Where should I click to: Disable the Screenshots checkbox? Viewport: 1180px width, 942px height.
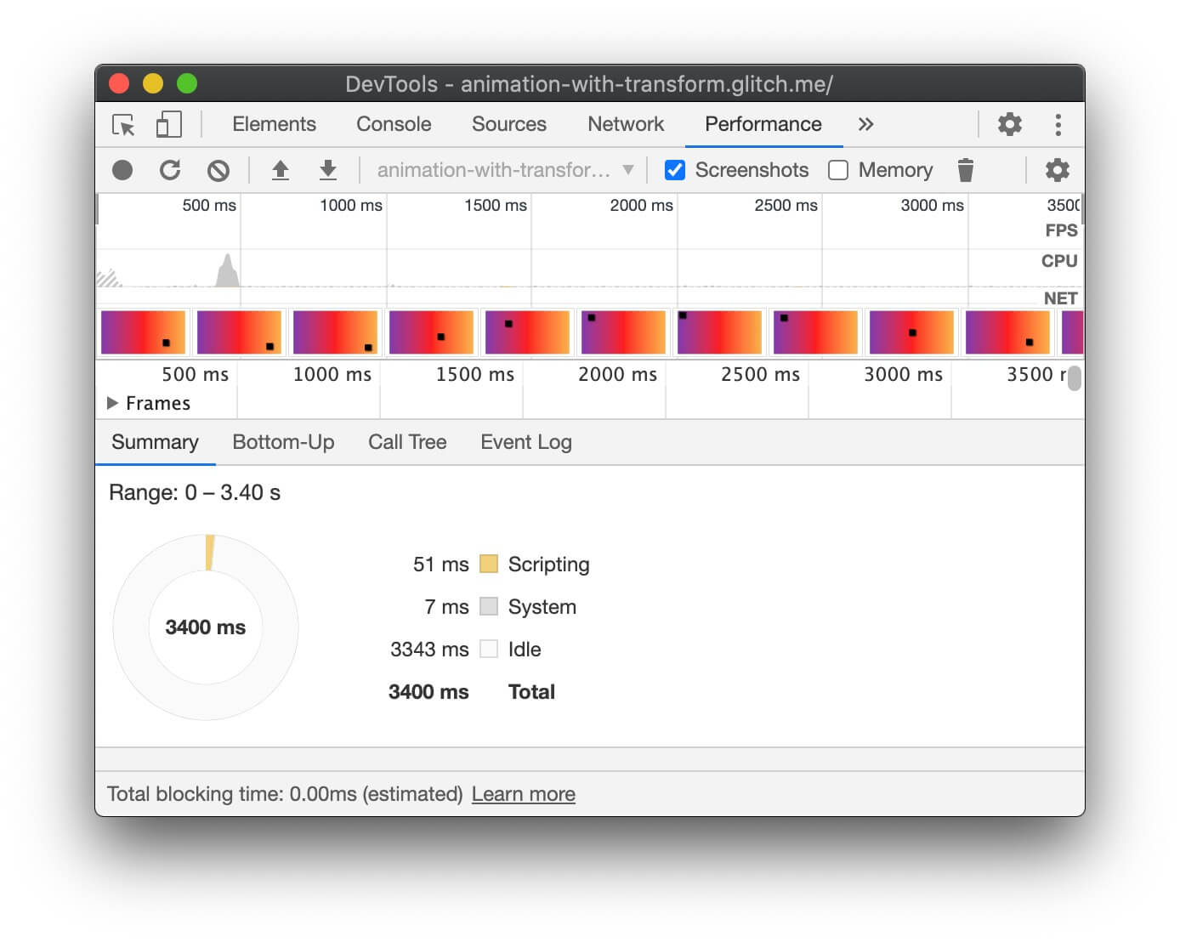tap(674, 170)
